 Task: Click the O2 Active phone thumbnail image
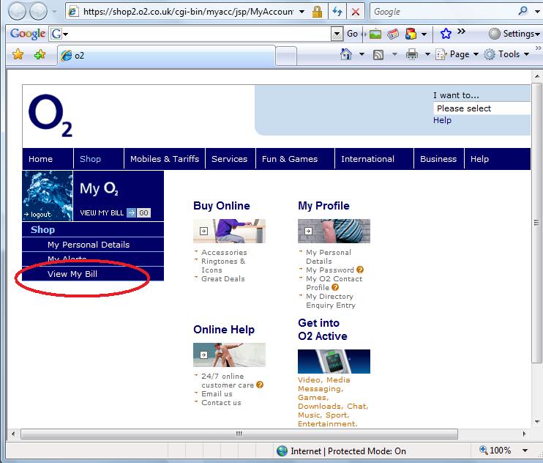[x=334, y=361]
